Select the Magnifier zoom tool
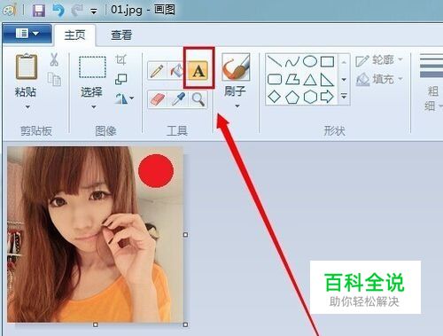 click(x=198, y=99)
